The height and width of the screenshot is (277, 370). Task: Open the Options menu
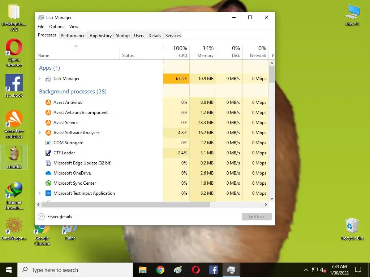tap(57, 27)
